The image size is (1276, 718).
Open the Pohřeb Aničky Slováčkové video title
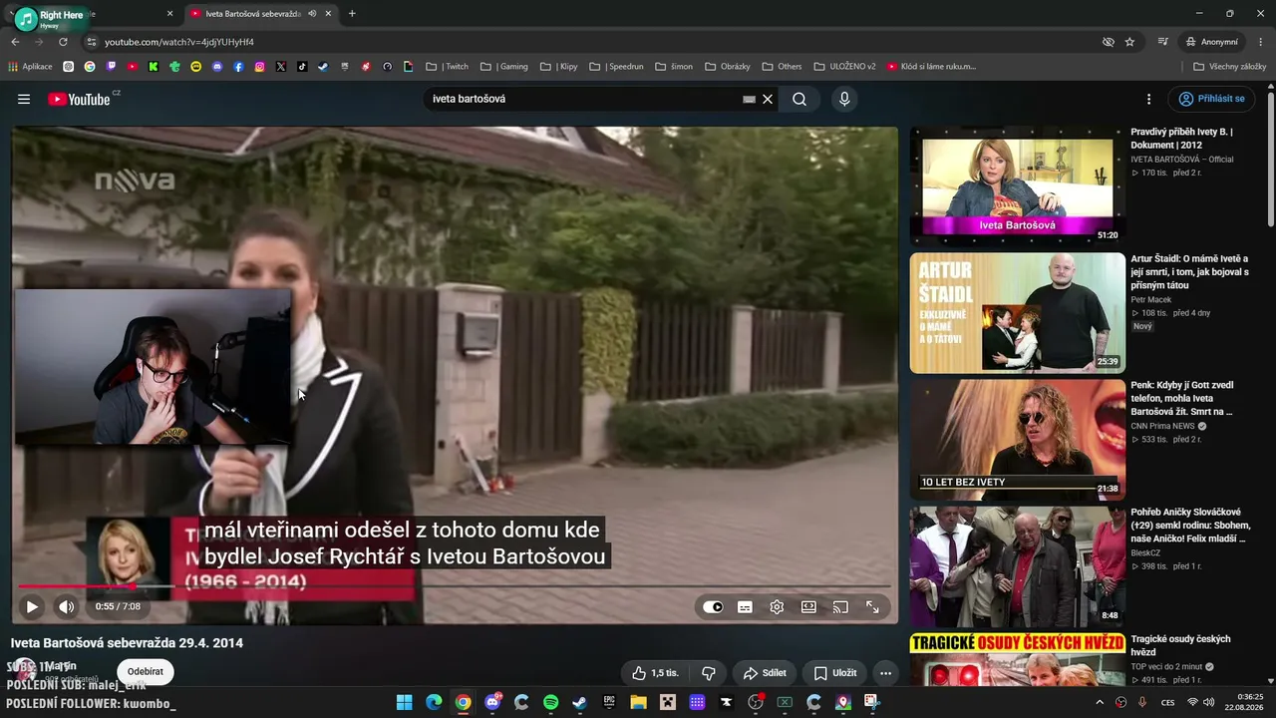tap(1190, 526)
